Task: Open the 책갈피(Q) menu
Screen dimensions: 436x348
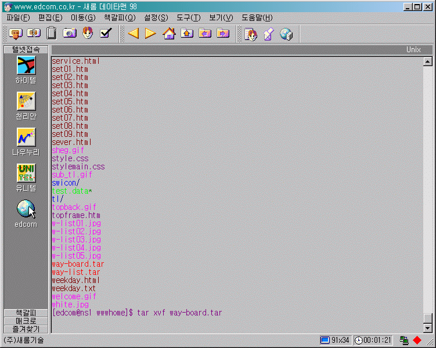Action: pyautogui.click(x=120, y=18)
